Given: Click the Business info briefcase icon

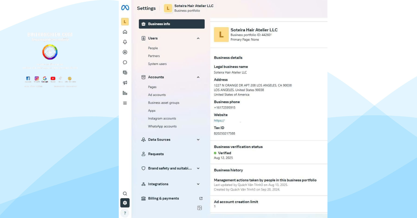Looking at the screenshot, I should pyautogui.click(x=144, y=24).
